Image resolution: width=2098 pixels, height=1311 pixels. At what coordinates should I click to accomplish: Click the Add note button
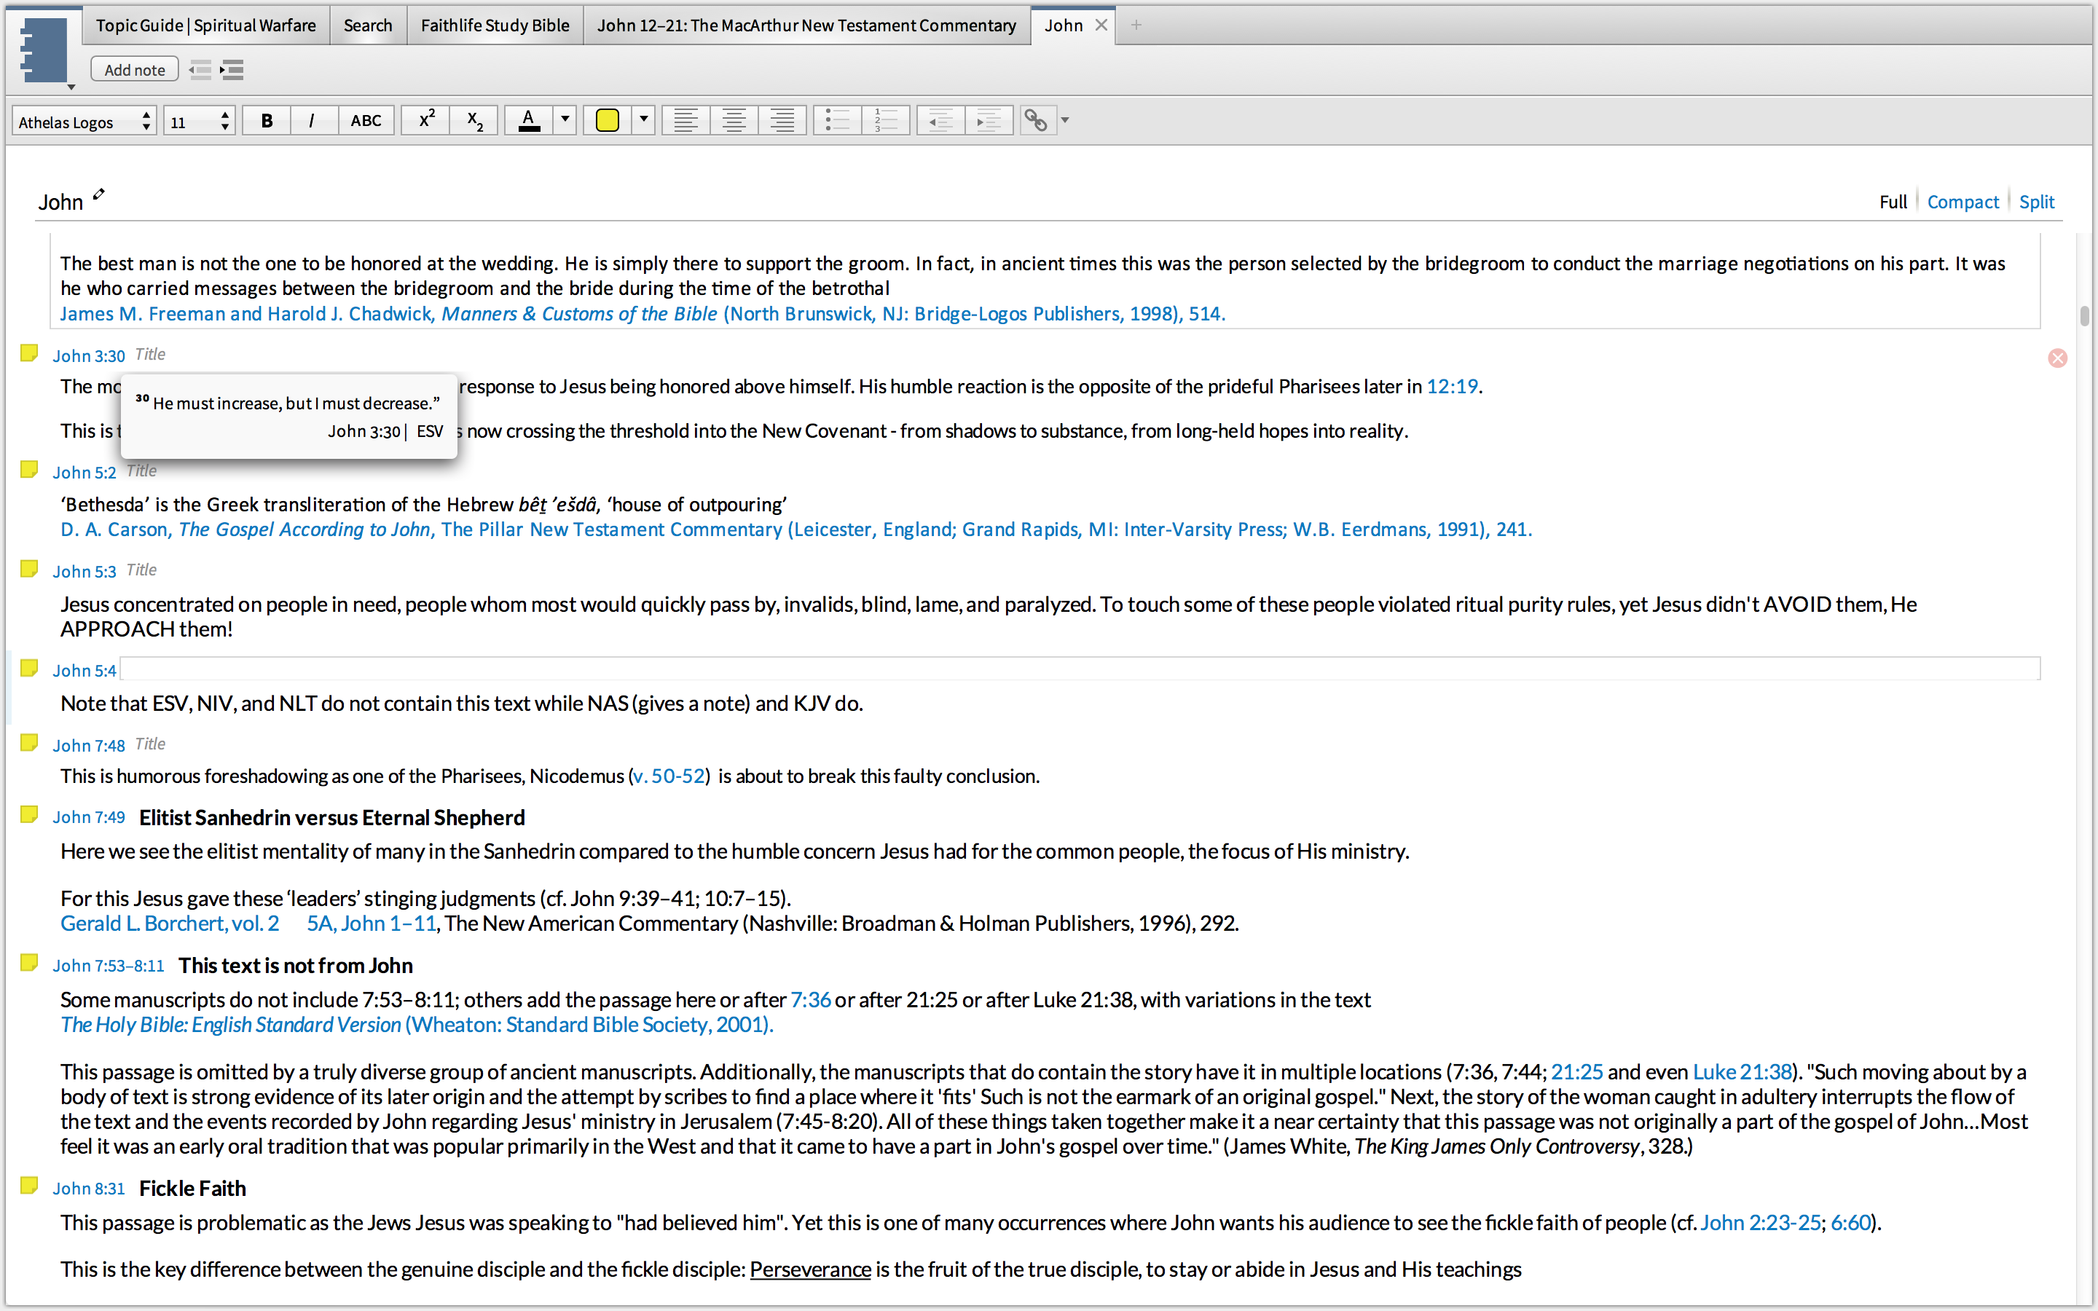[x=134, y=69]
